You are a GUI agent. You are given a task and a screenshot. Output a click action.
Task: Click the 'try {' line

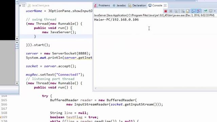coord(47,96)
